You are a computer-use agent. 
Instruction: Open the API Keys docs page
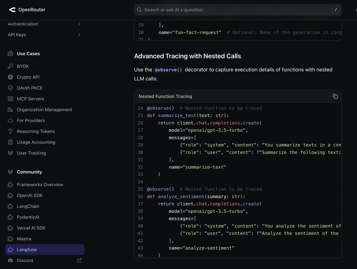(x=17, y=35)
